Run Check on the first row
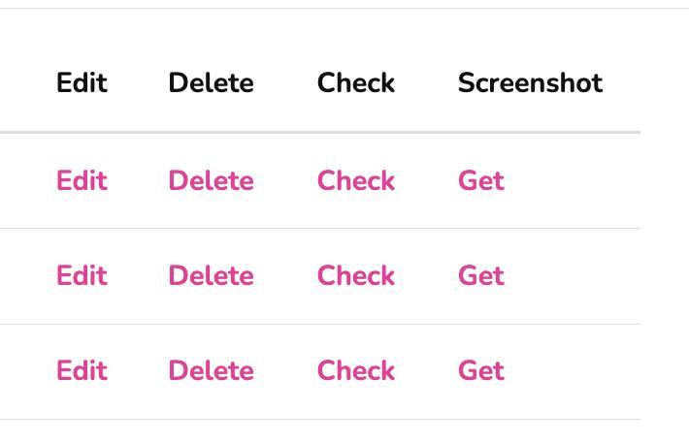This screenshot has height=442, width=689. tap(355, 181)
